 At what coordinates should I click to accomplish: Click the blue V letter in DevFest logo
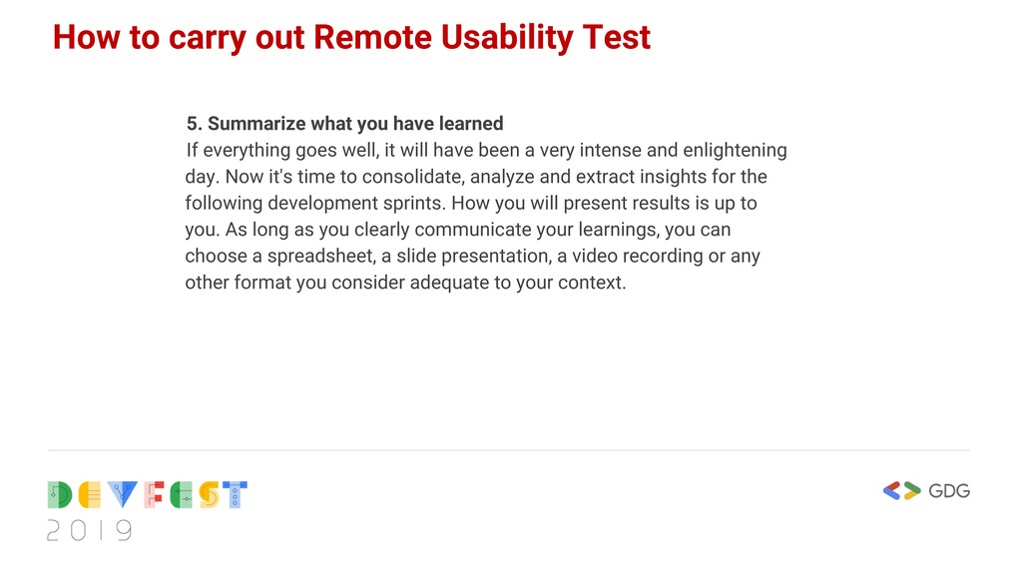click(122, 494)
